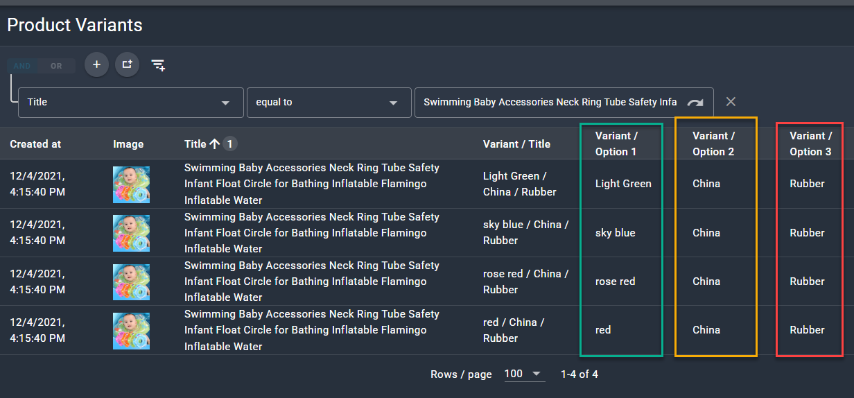
Task: Click the curved arrow in filter value field
Action: [695, 103]
